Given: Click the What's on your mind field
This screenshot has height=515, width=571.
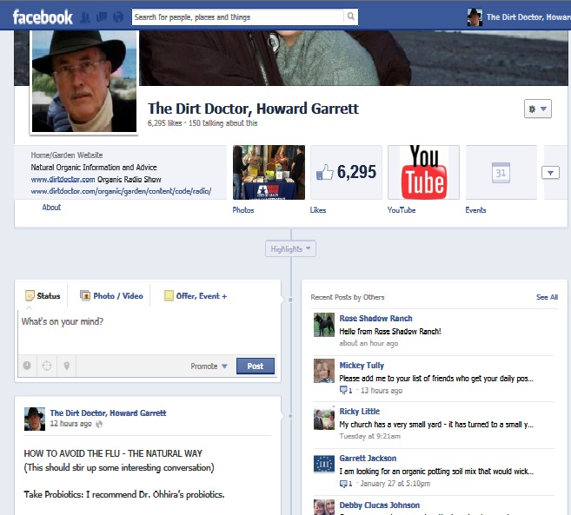Looking at the screenshot, I should click(148, 322).
